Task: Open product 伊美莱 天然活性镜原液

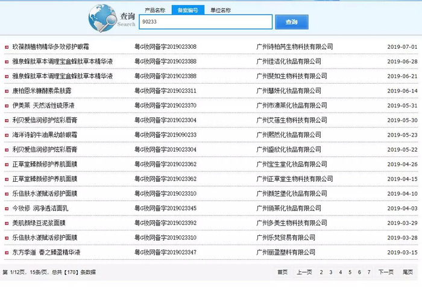Action: point(43,106)
